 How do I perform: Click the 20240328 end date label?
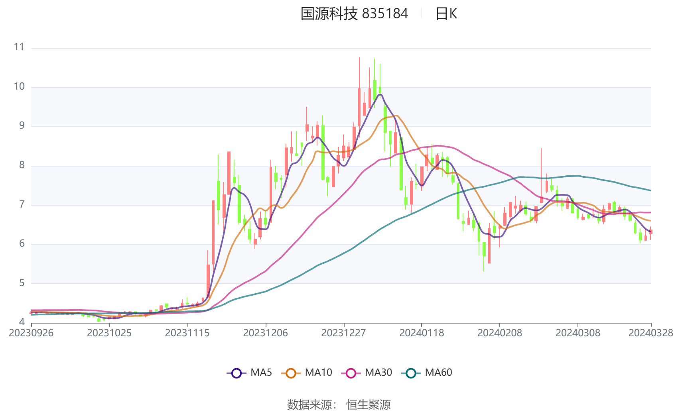(650, 333)
